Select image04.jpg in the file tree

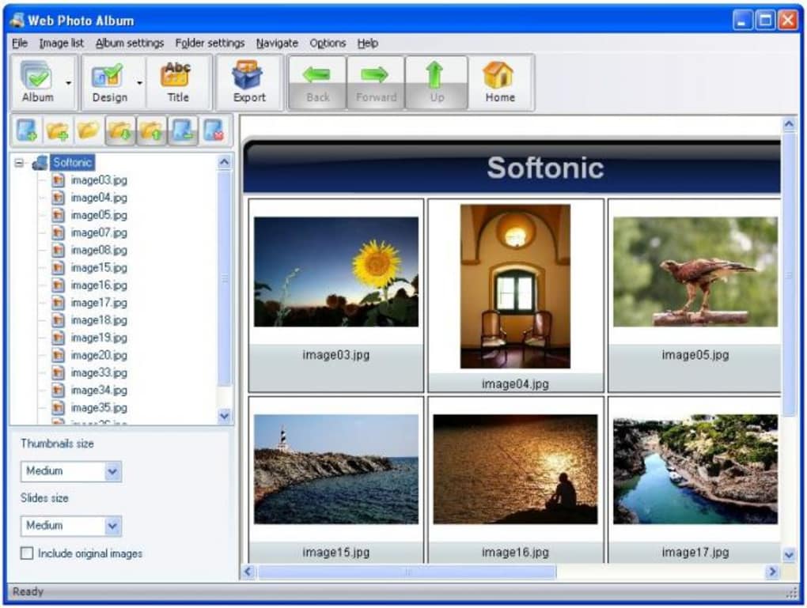[99, 198]
